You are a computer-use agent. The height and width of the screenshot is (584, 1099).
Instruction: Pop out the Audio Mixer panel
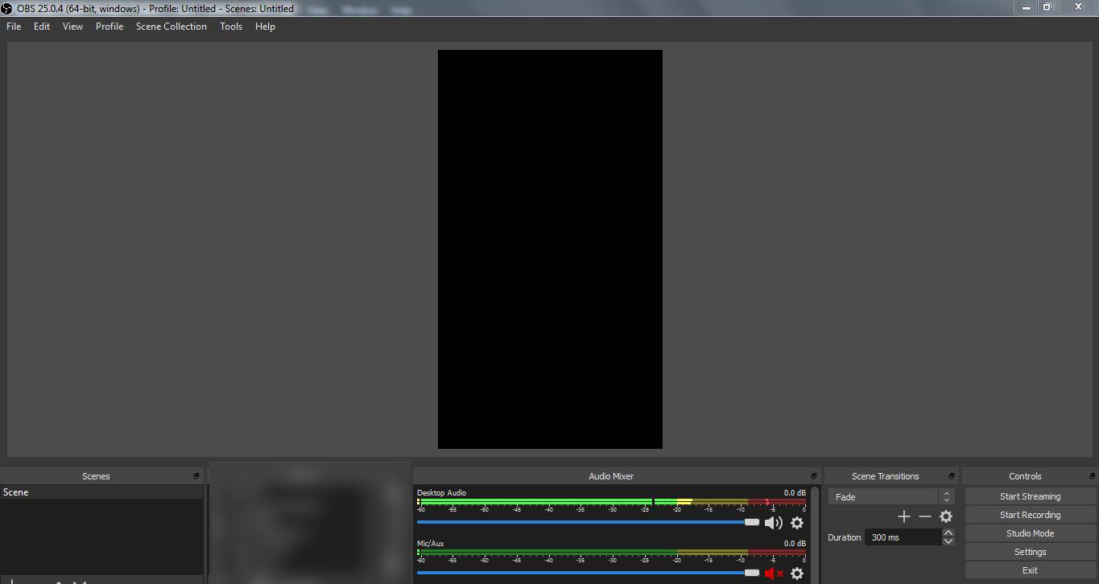coord(814,476)
